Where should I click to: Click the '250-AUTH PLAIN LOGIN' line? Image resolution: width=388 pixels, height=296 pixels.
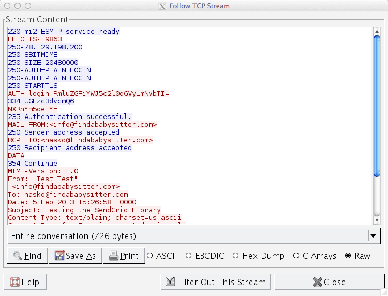click(49, 78)
